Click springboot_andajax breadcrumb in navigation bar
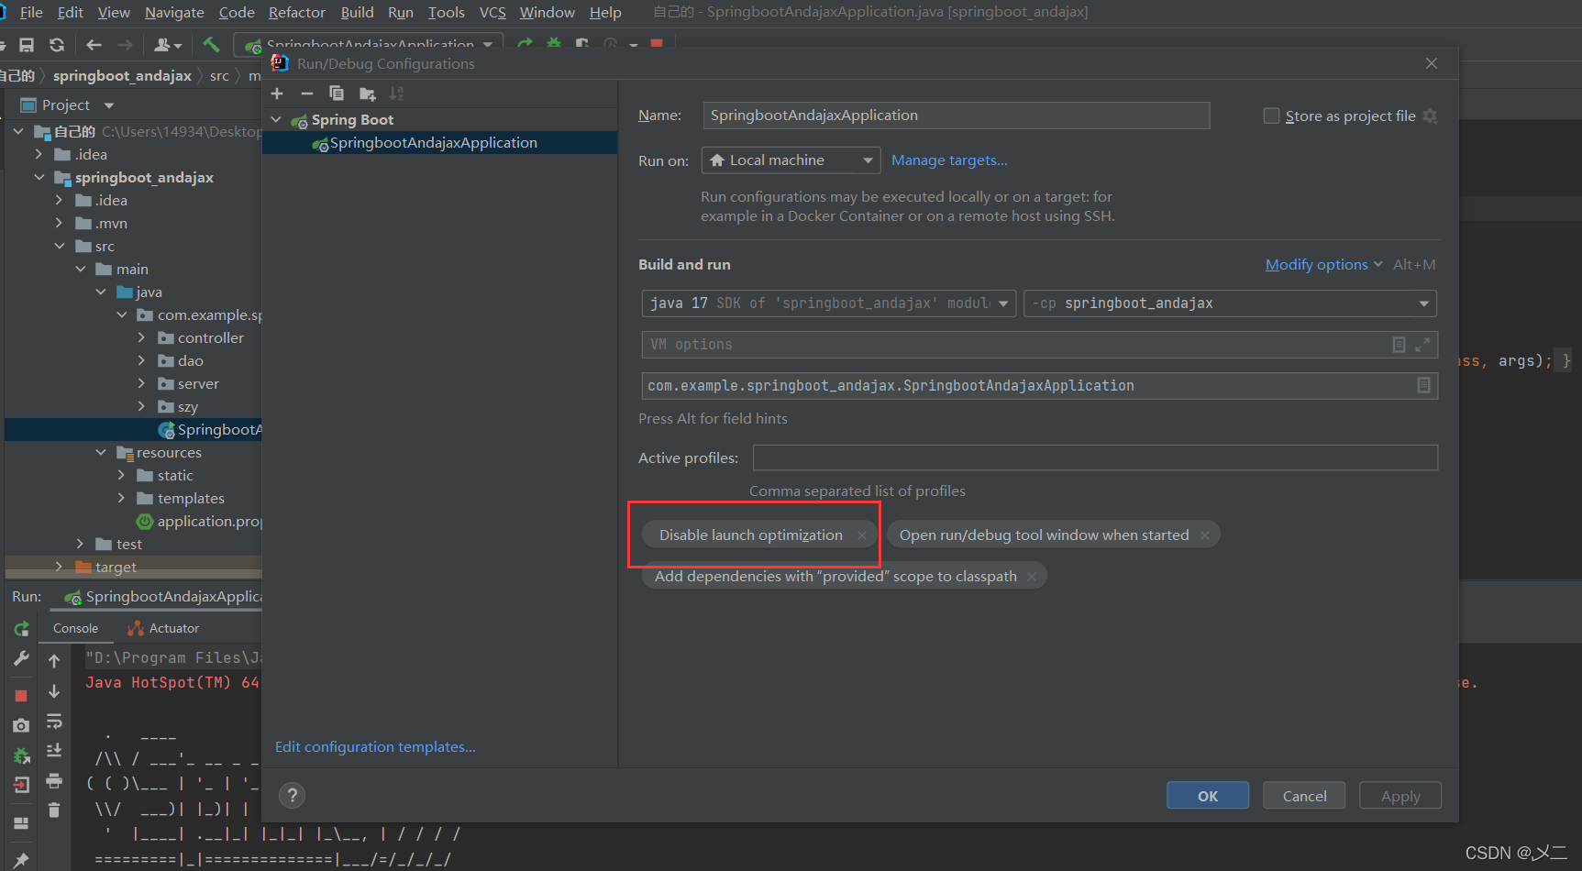The height and width of the screenshot is (871, 1582). (x=122, y=75)
